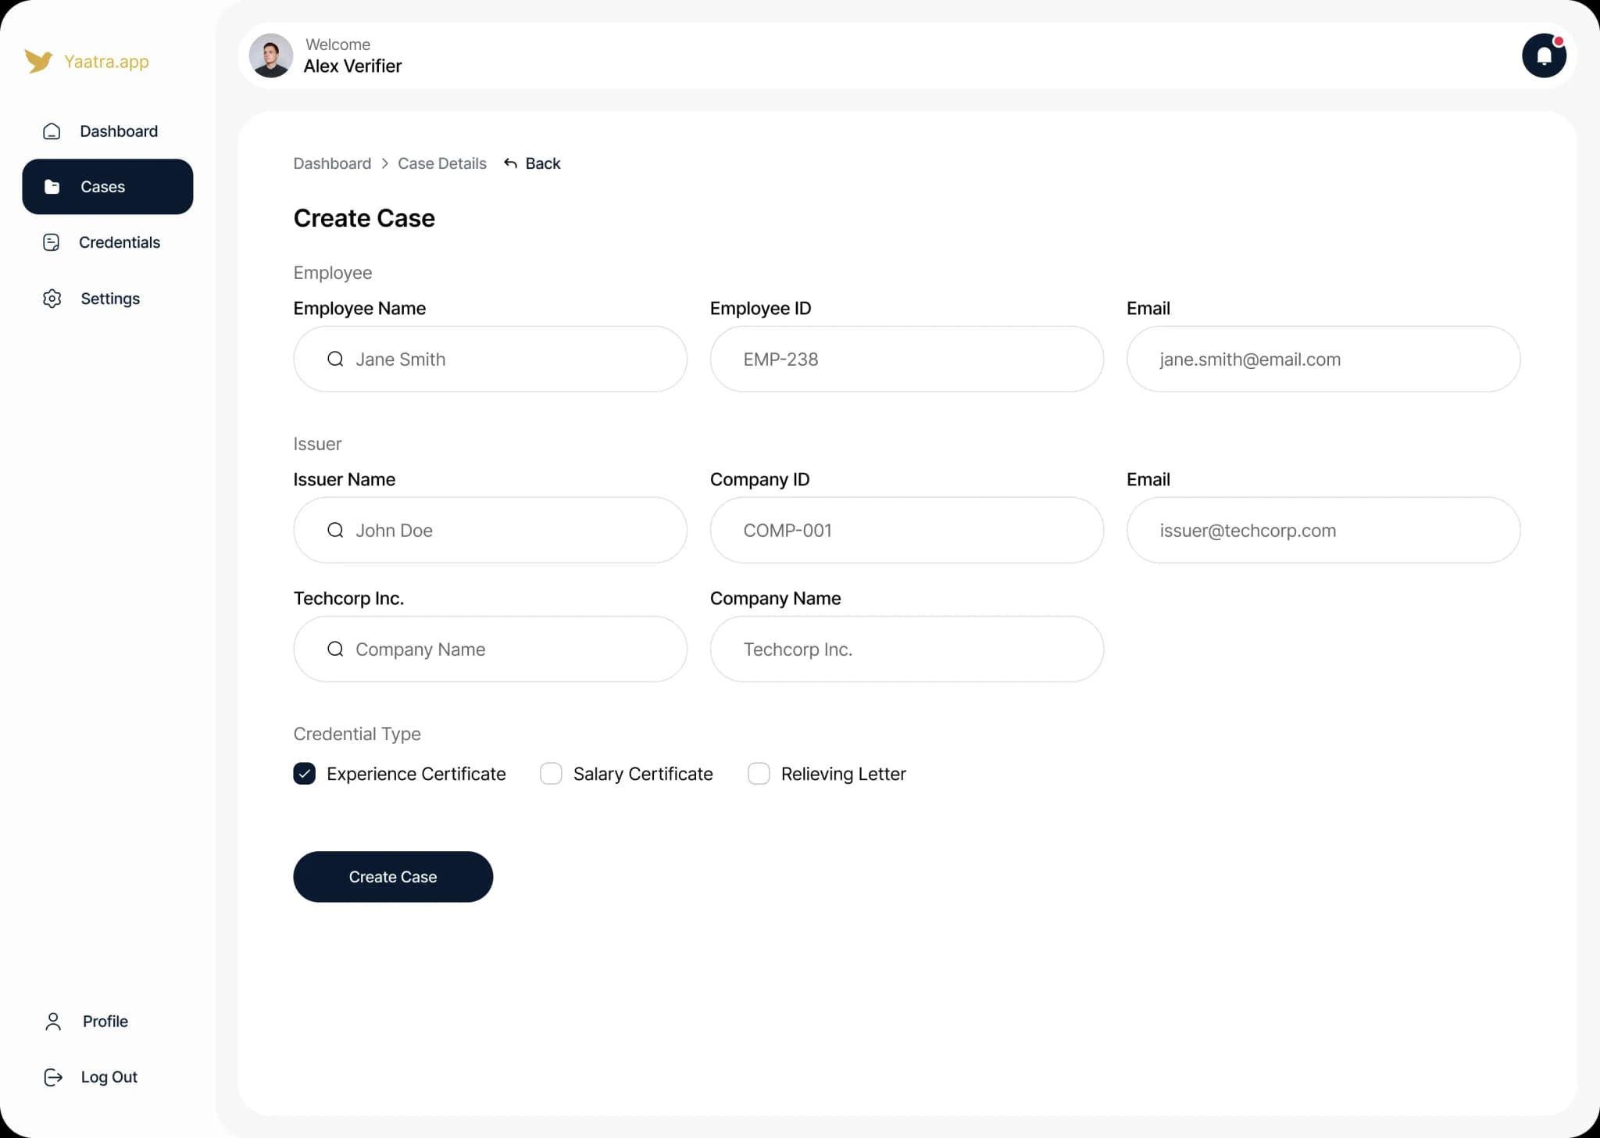This screenshot has height=1138, width=1600.
Task: Click search icon in Company Name search field
Action: (335, 649)
